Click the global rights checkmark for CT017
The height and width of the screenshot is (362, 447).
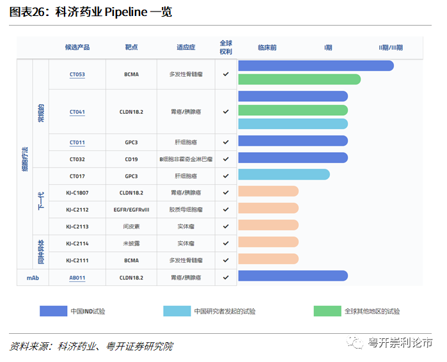point(226,176)
